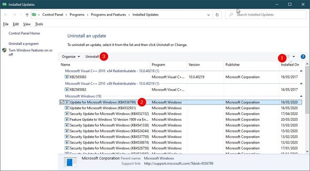Click the shield icon beside Turn Windows features
Viewport: 310px width, 171px height.
[x=4, y=50]
